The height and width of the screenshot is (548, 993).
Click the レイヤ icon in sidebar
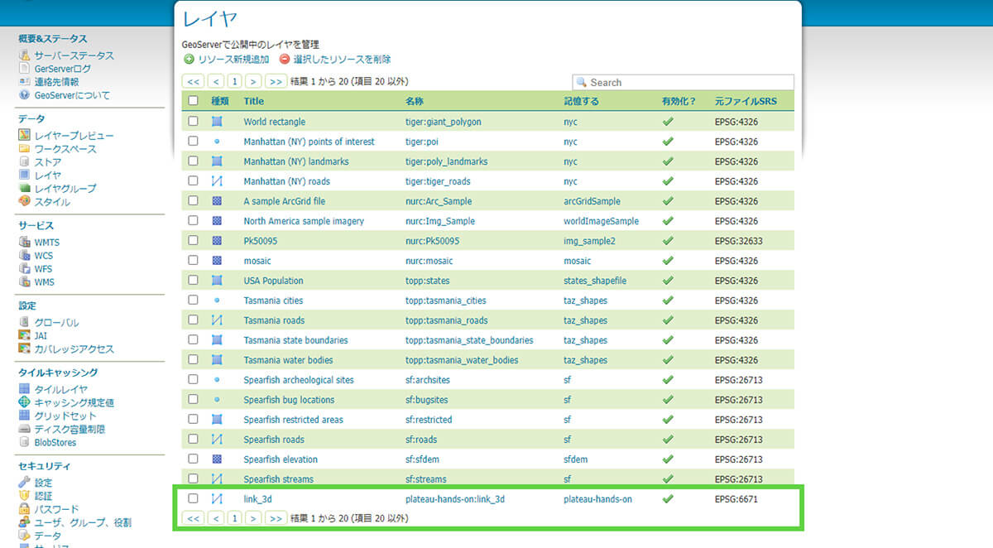[x=25, y=175]
